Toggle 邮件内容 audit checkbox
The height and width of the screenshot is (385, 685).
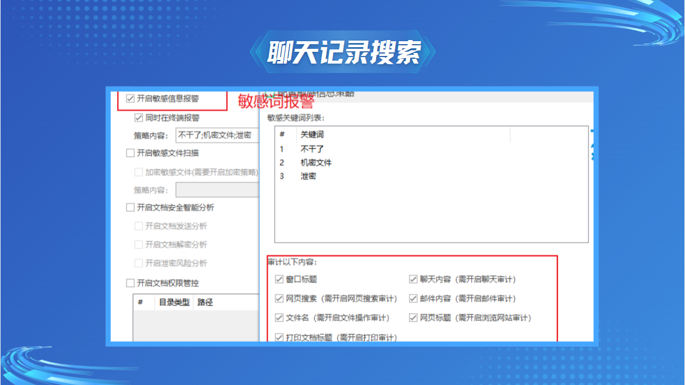pos(413,298)
